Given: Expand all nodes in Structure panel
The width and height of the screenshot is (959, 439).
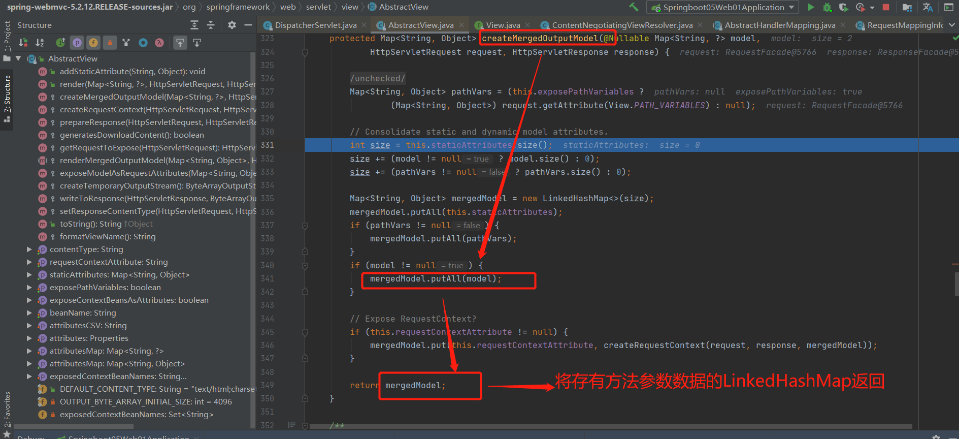Looking at the screenshot, I should (x=194, y=25).
